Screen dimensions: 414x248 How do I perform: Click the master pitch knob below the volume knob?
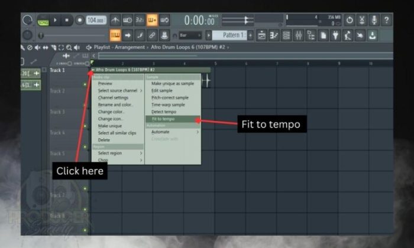point(27,35)
